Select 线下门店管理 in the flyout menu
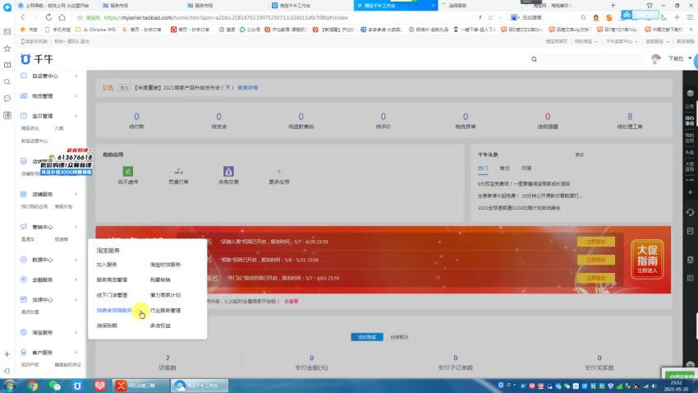The image size is (698, 393). pyautogui.click(x=112, y=295)
